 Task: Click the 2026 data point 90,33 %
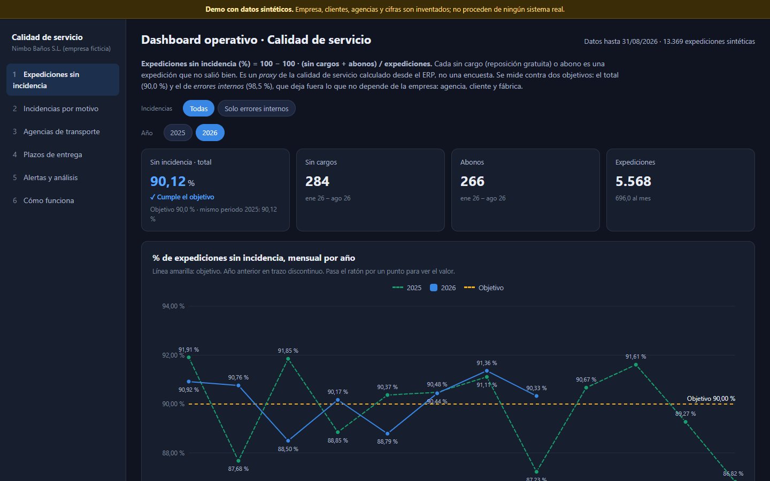(x=536, y=396)
